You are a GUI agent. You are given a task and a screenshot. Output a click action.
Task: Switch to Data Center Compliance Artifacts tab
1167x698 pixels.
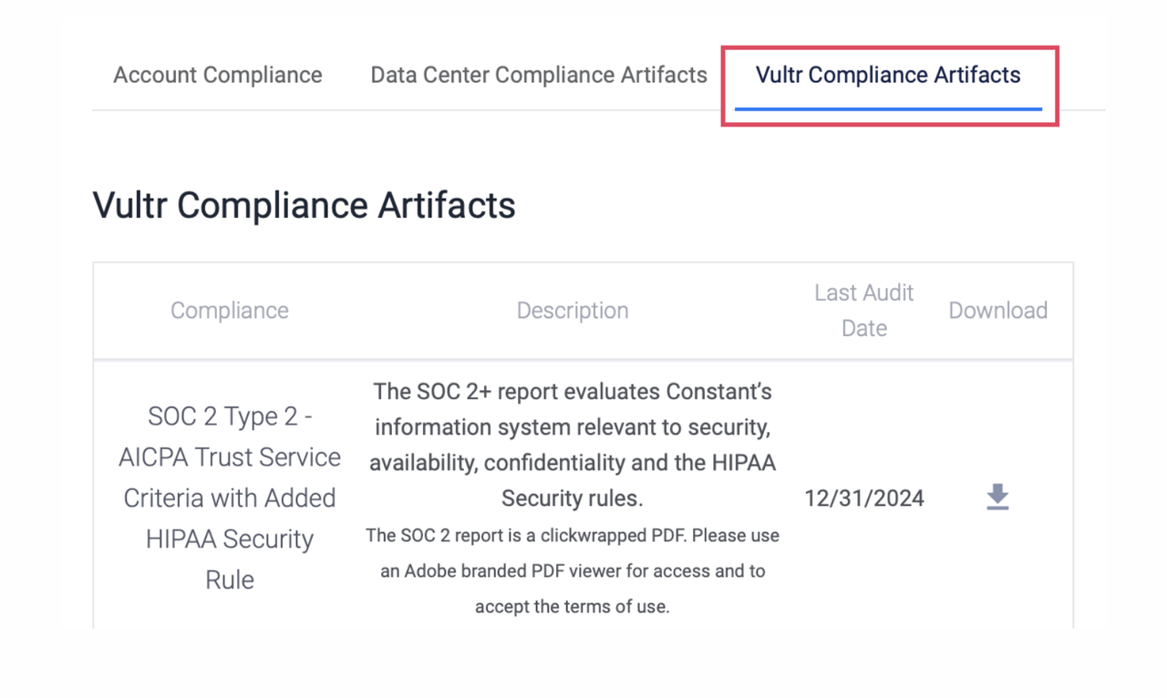(538, 75)
